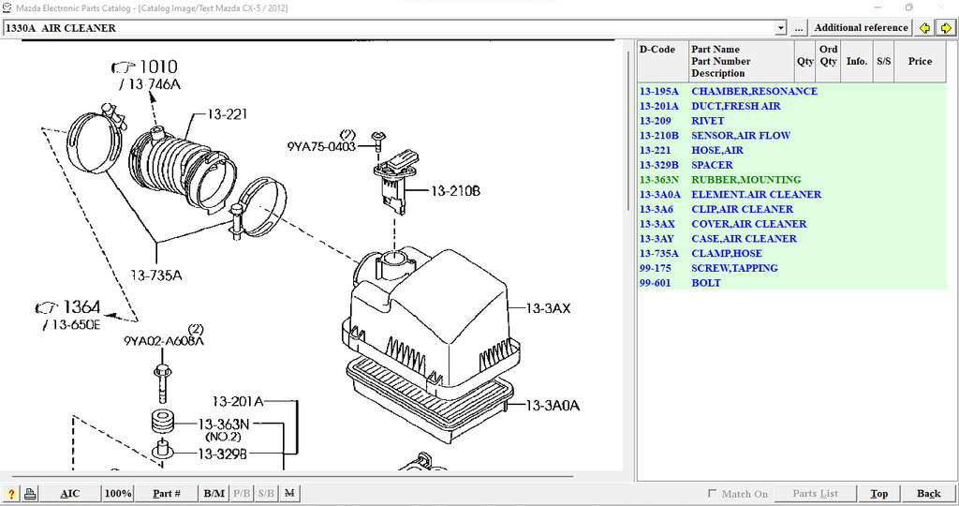Select part 13-3A0A ELEMENT,AIR CLEANER
The width and height of the screenshot is (959, 506).
[756, 195]
